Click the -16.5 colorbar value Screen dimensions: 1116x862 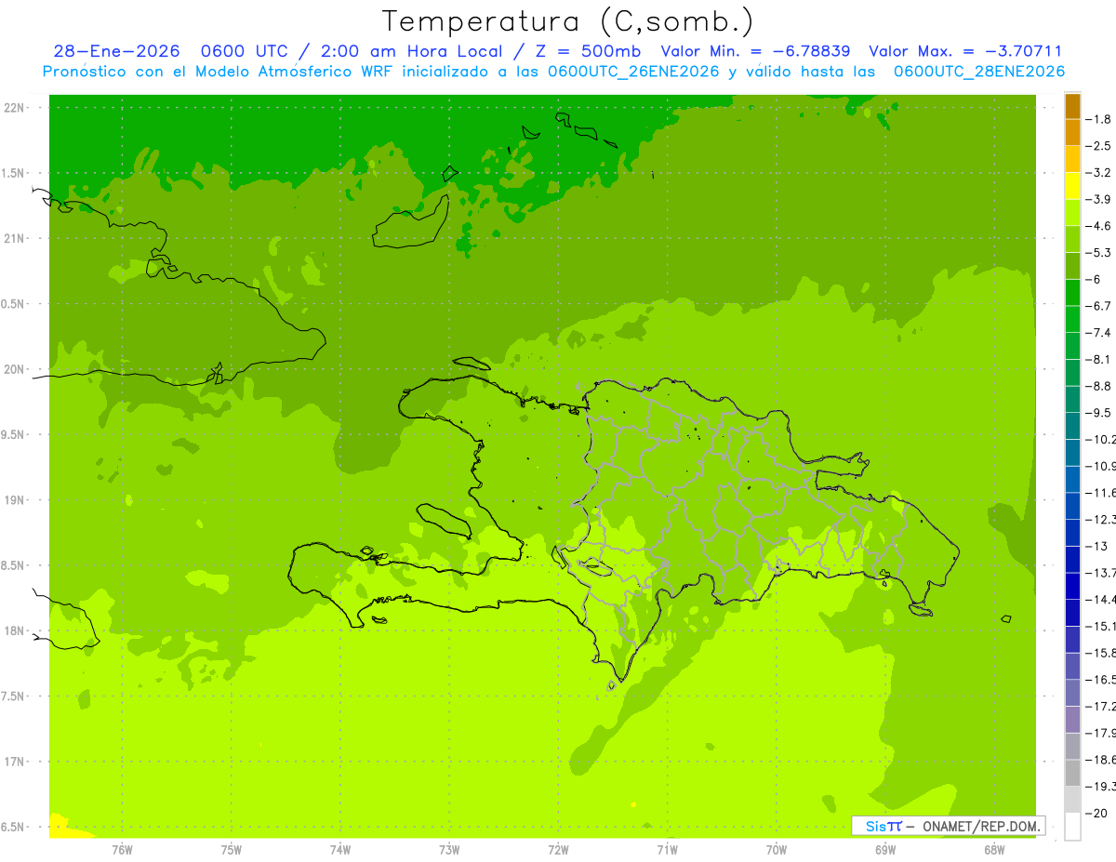[1101, 680]
